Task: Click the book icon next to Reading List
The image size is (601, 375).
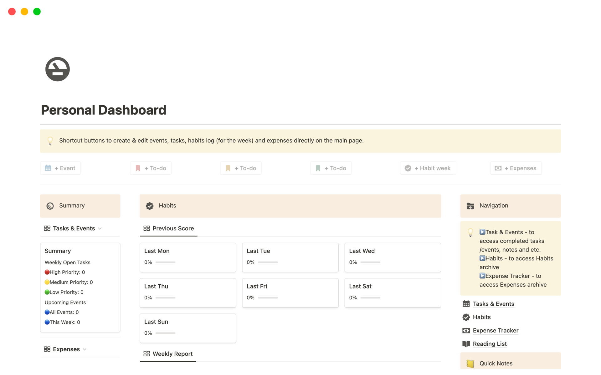Action: [466, 344]
